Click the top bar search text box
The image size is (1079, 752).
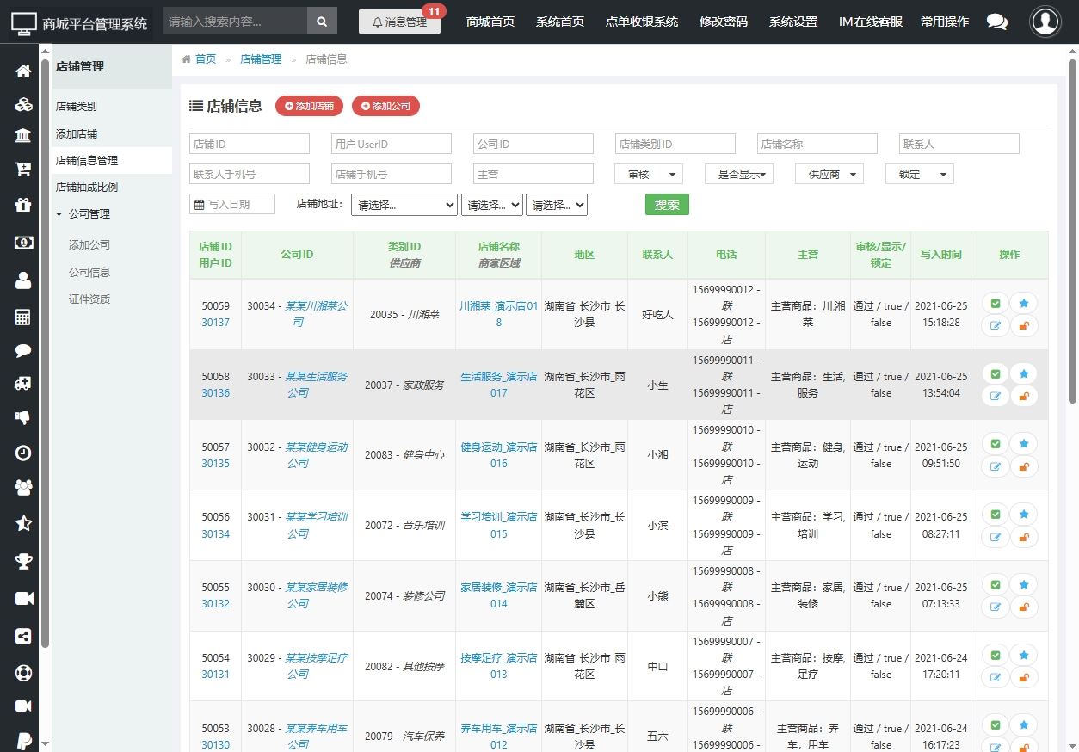click(x=235, y=22)
